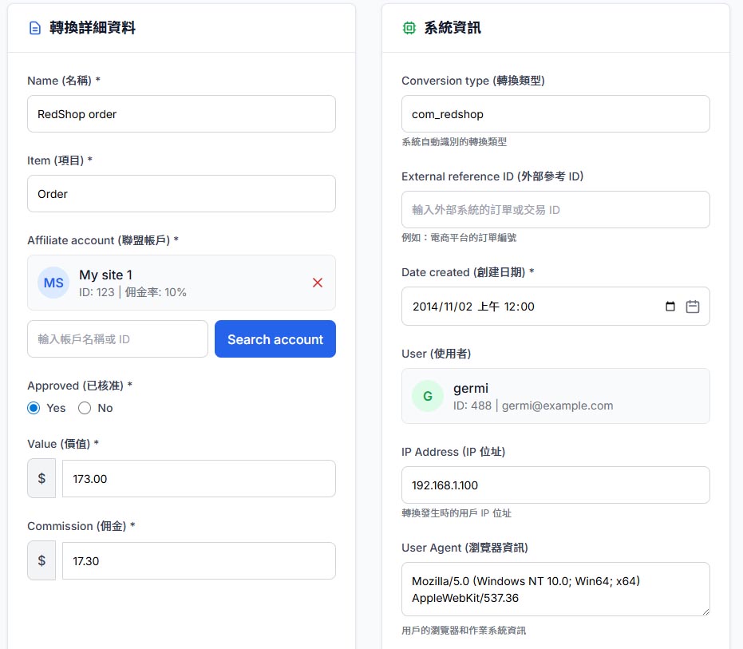Click the resize handle of User Agent textarea
Screen dimensions: 743x649
[x=705, y=611]
